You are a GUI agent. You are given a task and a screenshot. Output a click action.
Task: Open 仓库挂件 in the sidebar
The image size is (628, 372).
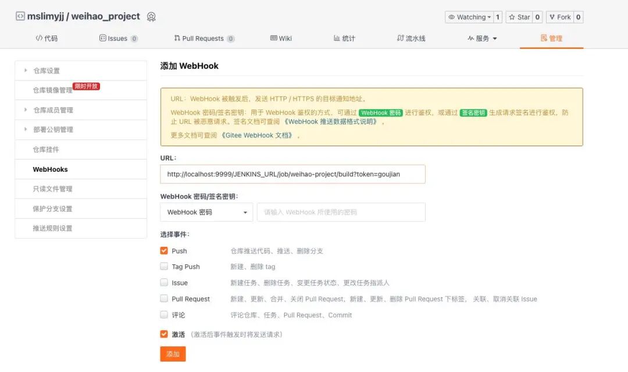[x=46, y=150]
